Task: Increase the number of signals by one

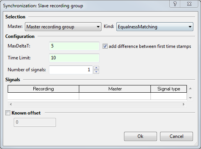Action: [96, 68]
